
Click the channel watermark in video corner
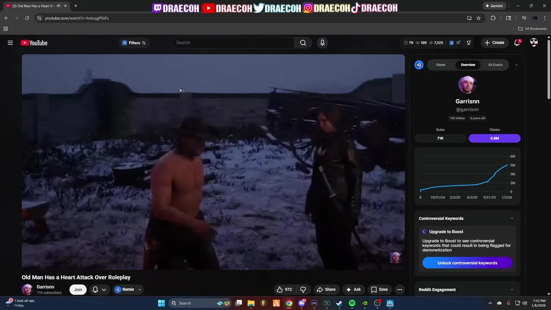click(395, 257)
